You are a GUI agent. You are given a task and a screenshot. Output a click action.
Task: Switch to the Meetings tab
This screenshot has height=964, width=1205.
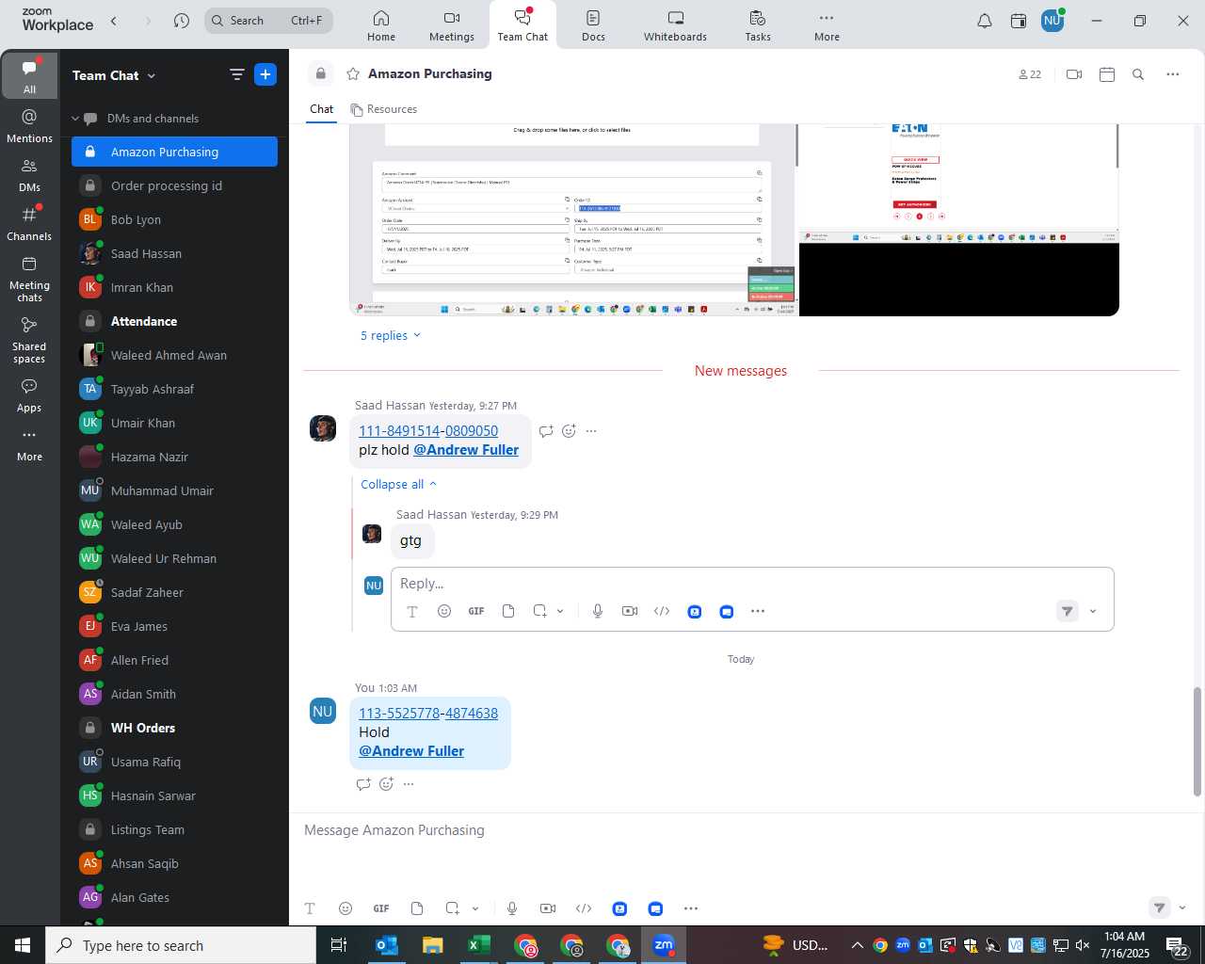(452, 25)
